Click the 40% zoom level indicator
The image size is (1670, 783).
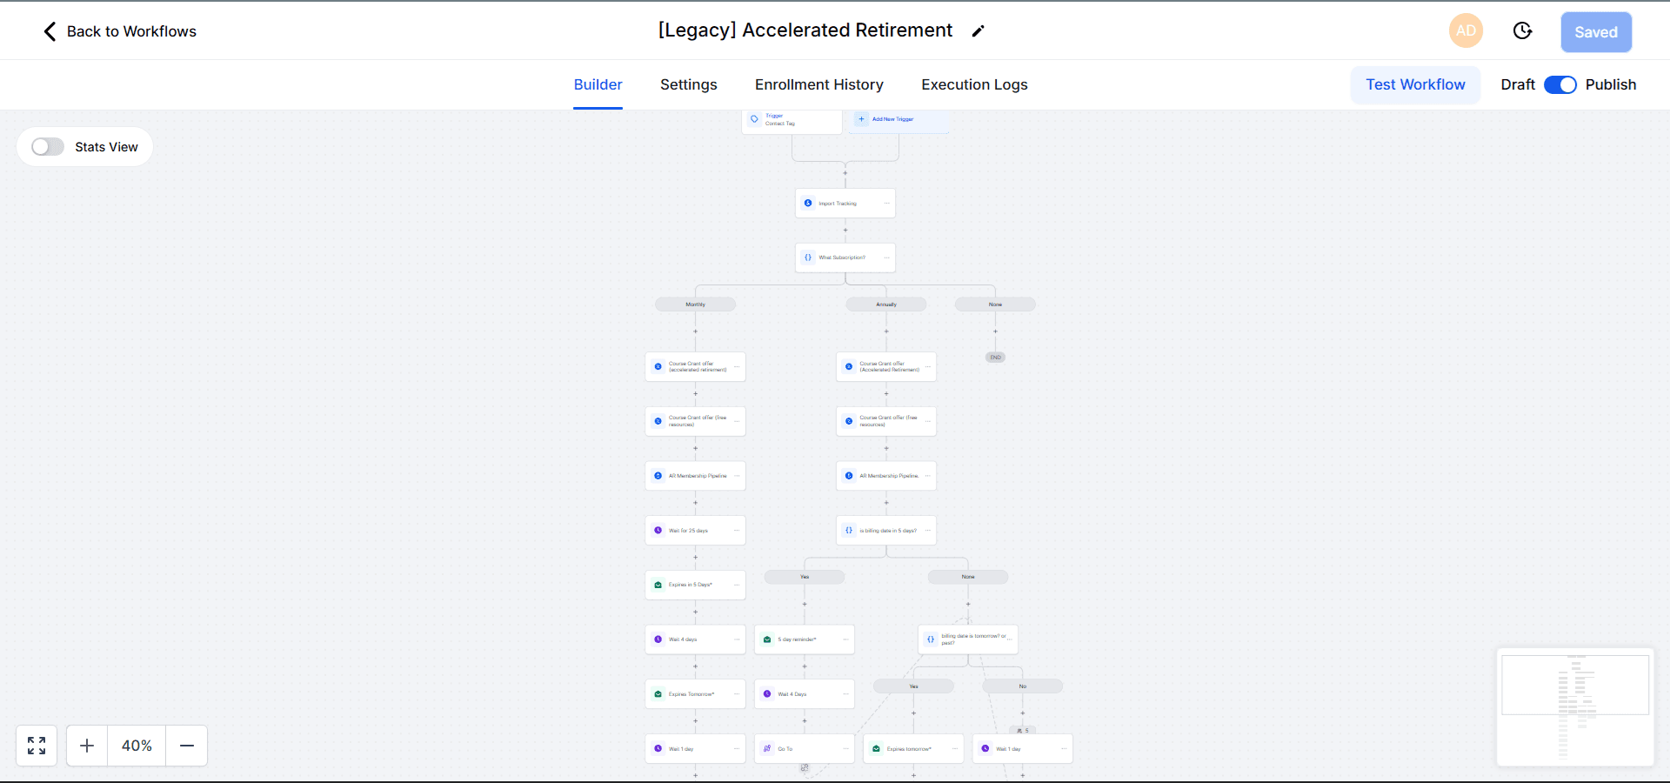137,746
